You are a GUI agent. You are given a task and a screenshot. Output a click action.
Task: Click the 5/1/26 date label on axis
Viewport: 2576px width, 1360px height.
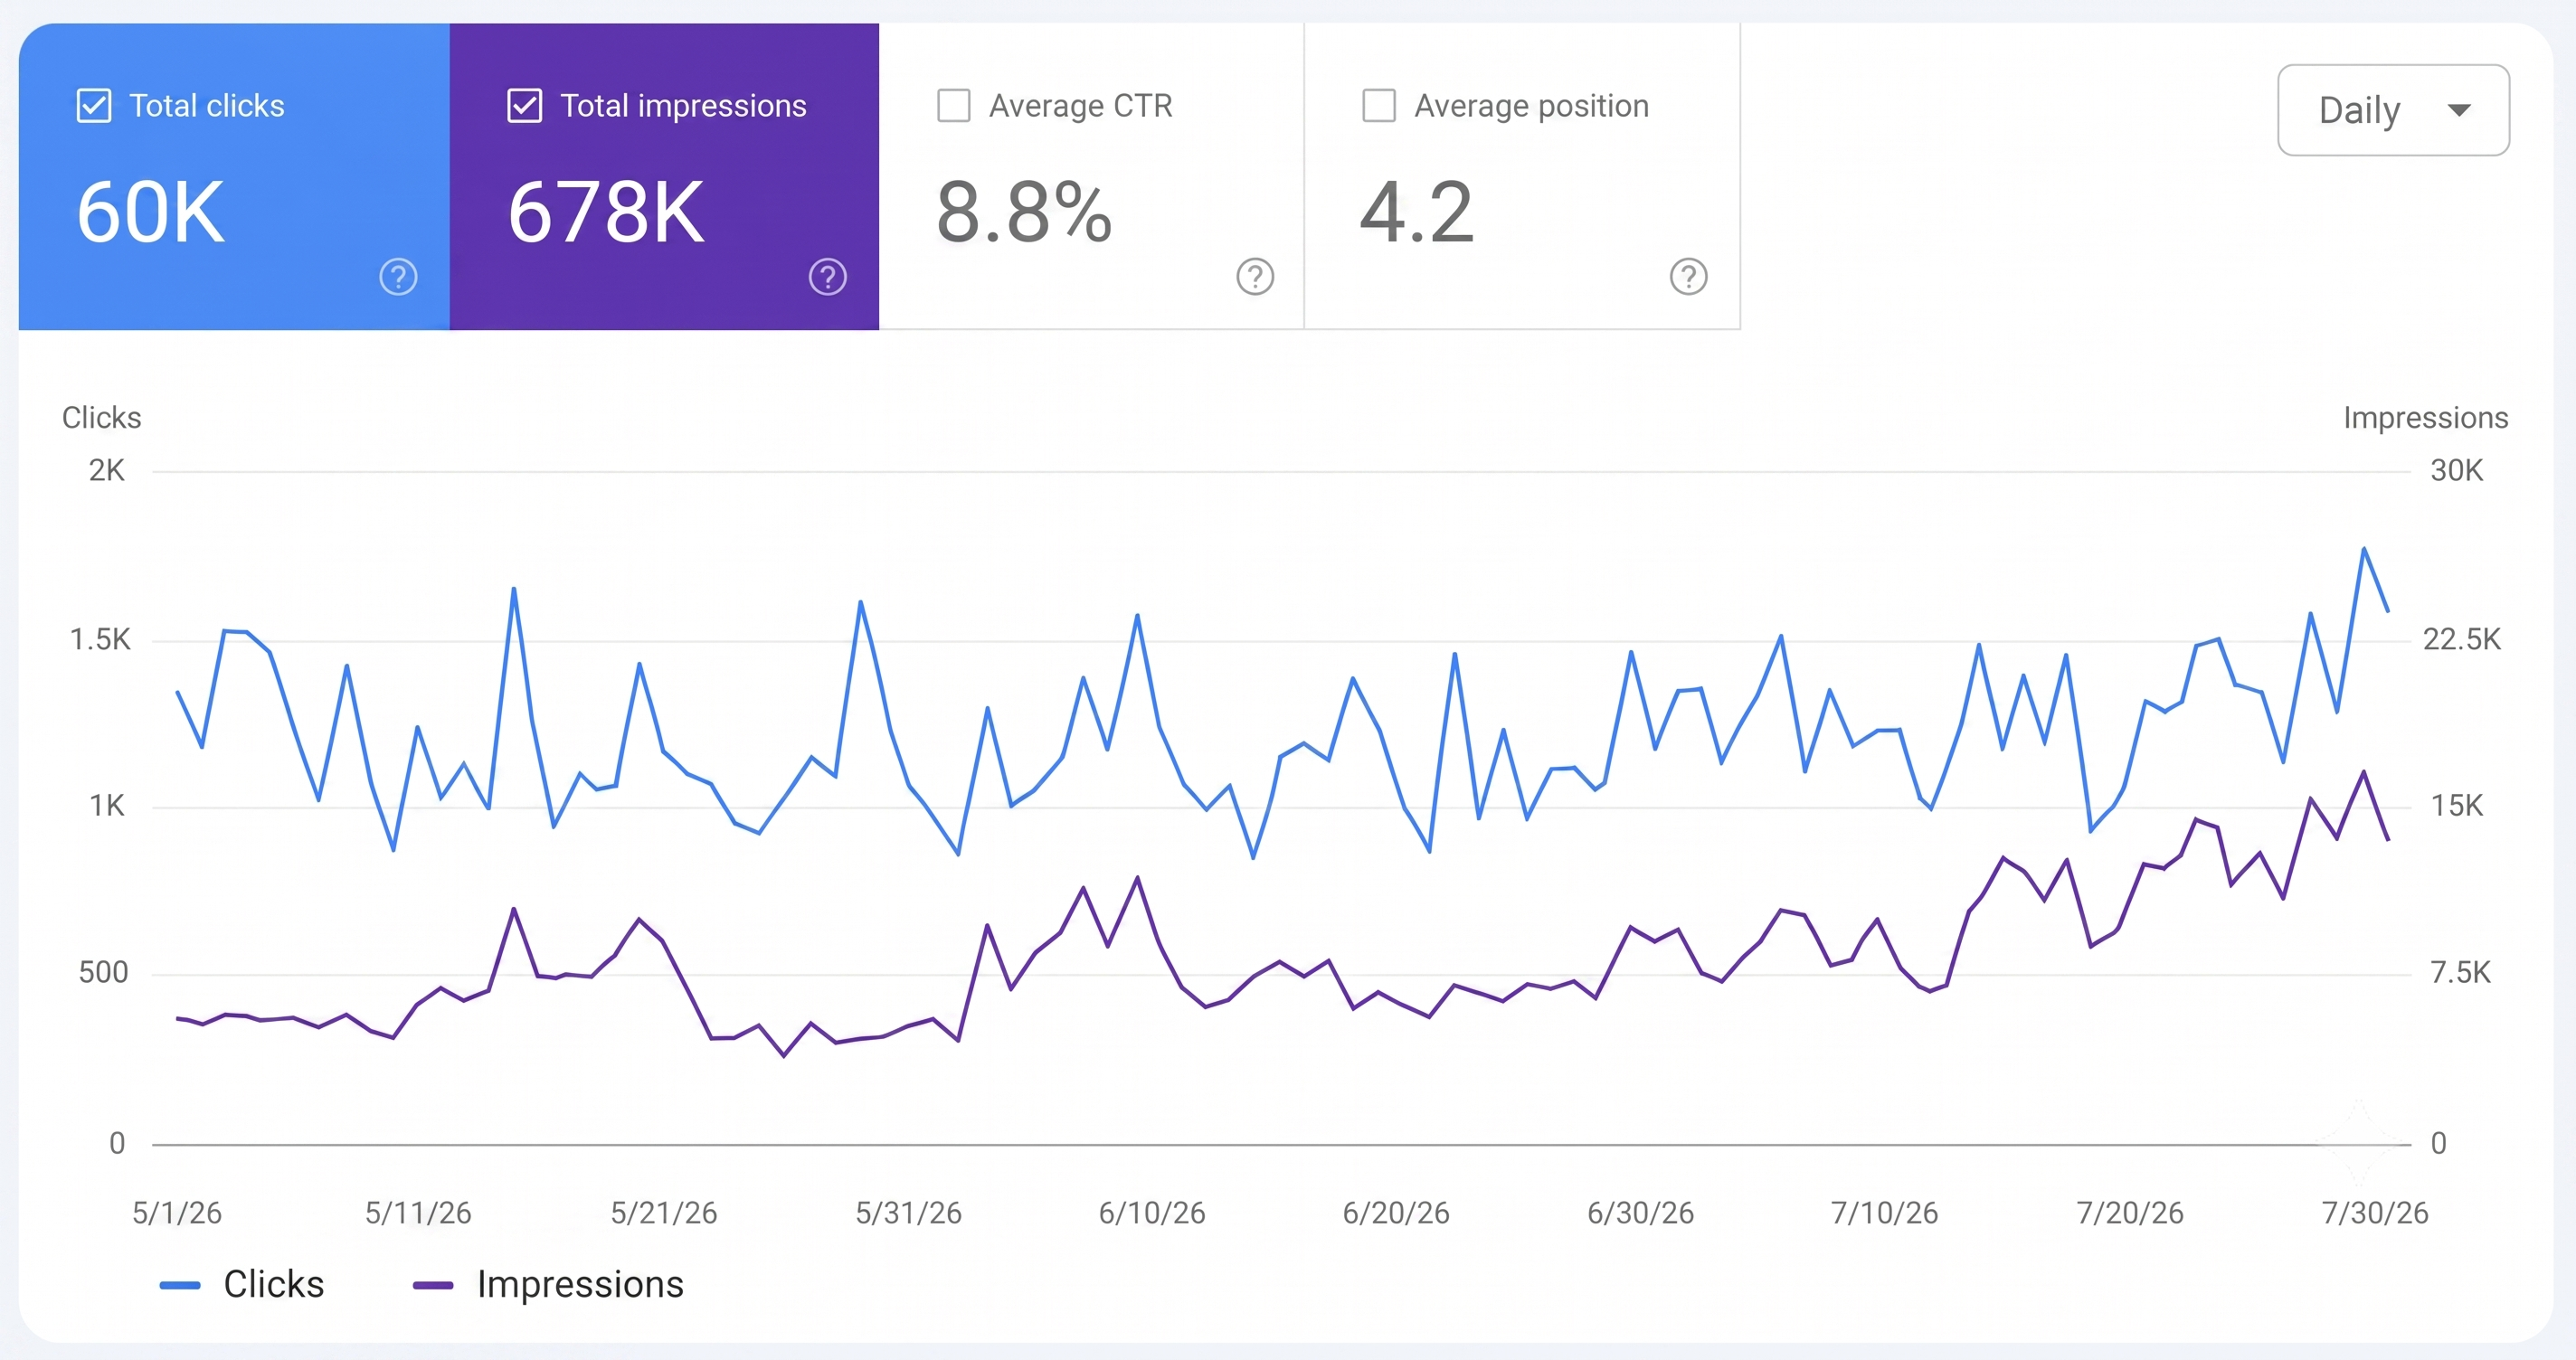(x=177, y=1213)
